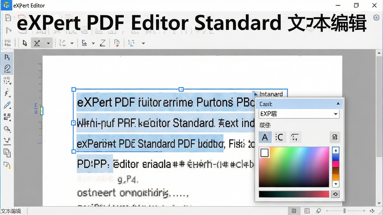Image resolution: width=383 pixels, height=215 pixels.
Task: Activate the highlighted X text edit tool
Action: tap(37, 43)
